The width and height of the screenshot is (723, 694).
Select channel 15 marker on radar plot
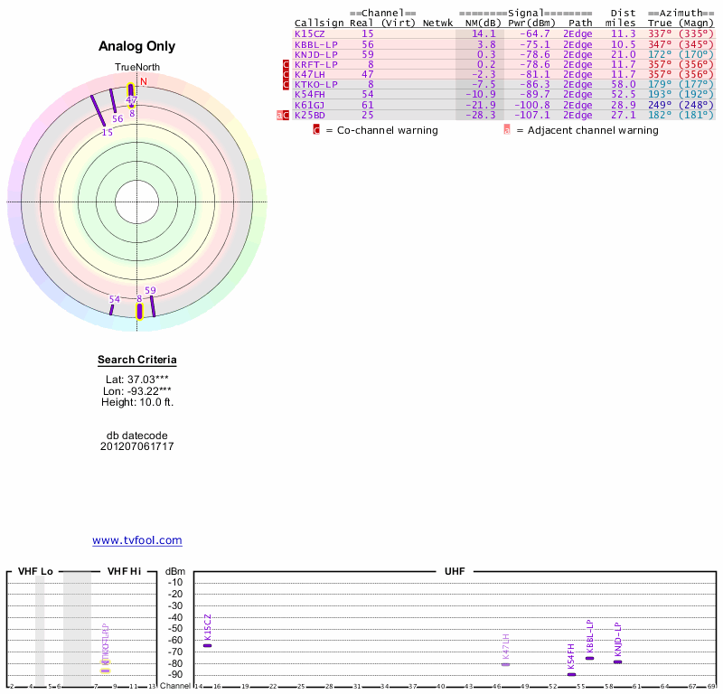(99, 110)
